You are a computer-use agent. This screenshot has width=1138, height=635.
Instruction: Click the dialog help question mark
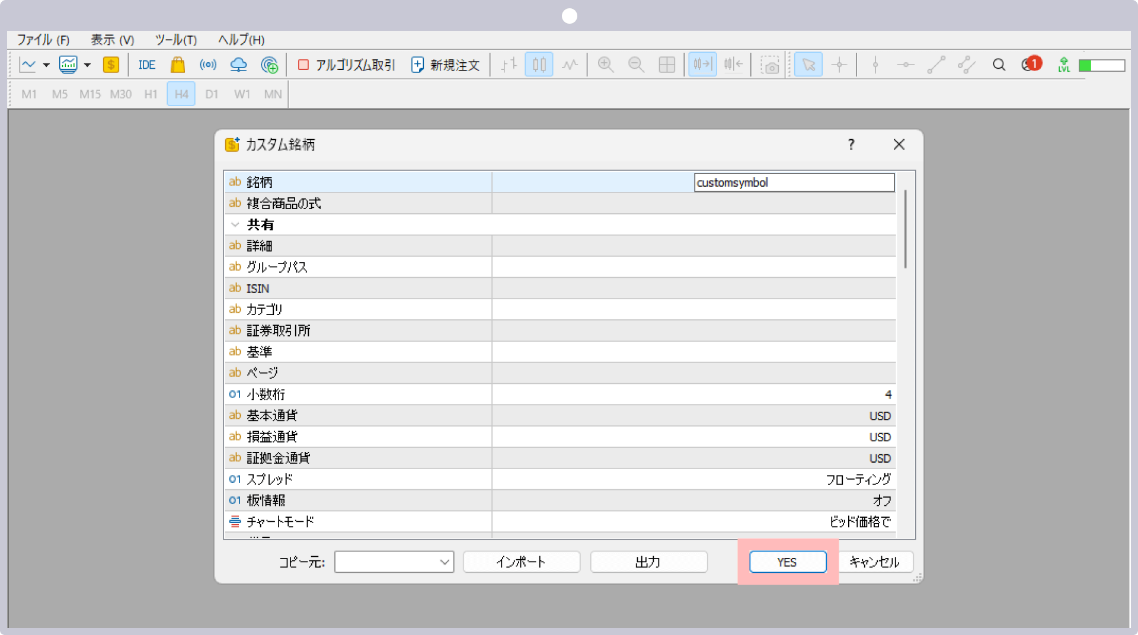[x=851, y=145]
